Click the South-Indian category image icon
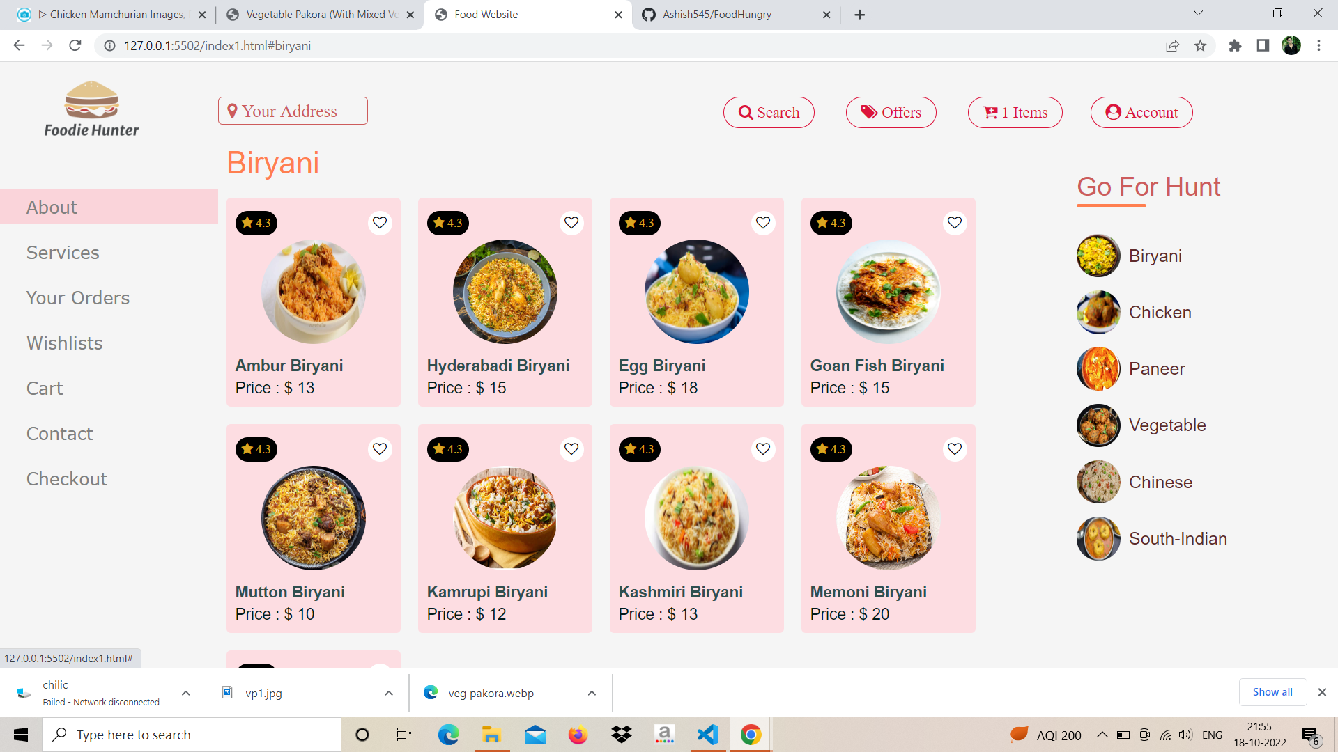 [1098, 538]
